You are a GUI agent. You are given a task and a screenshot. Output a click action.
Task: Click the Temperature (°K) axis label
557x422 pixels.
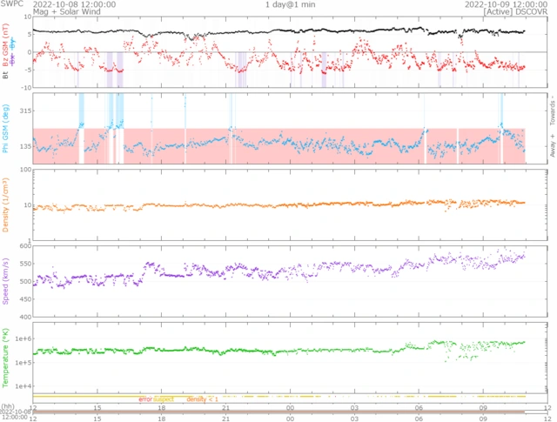(x=5, y=357)
